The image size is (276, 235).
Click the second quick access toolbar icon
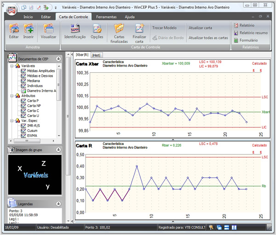tap(31, 7)
